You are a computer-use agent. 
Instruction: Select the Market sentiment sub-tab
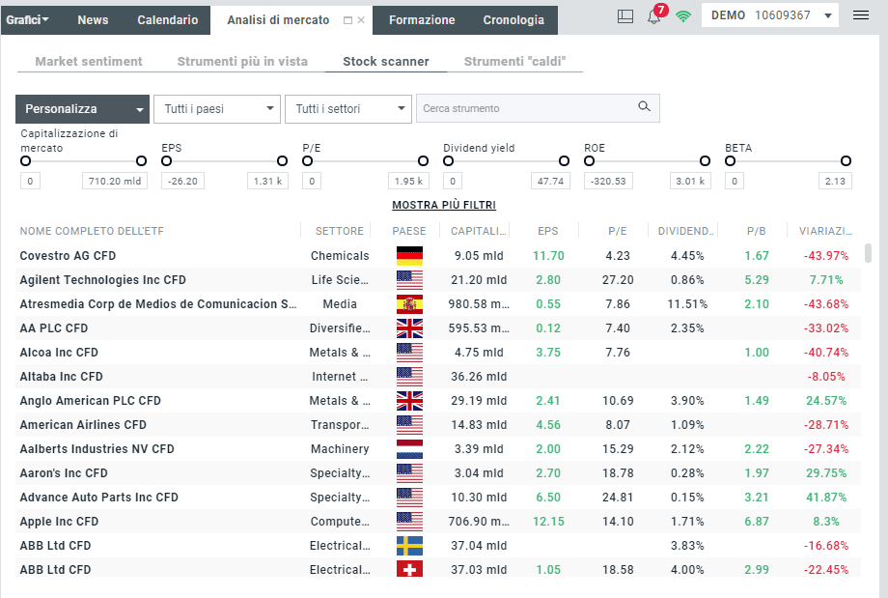pos(89,61)
